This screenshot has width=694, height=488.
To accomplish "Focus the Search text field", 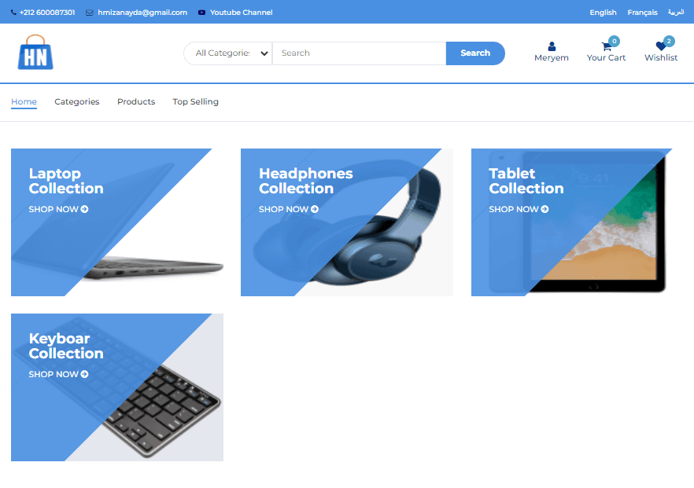I will coord(360,53).
